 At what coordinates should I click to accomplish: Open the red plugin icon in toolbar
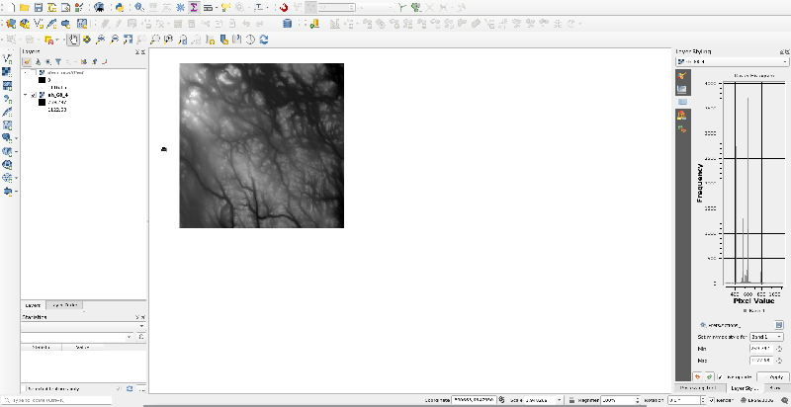pos(284,8)
